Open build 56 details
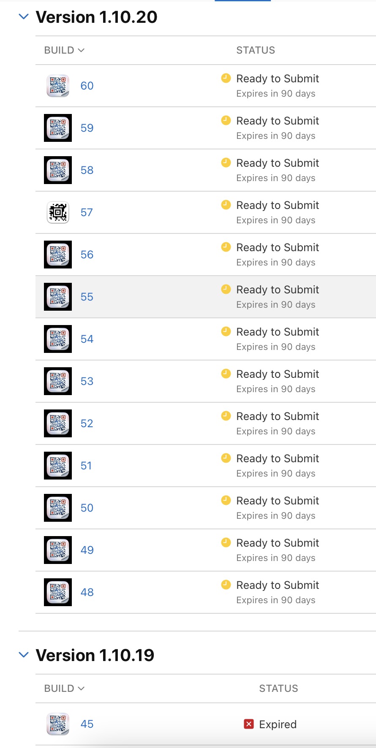The width and height of the screenshot is (376, 748). 87,255
